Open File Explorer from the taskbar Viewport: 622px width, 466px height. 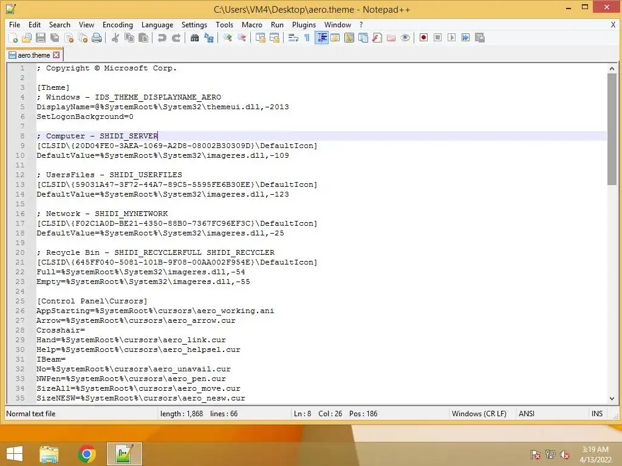[x=49, y=454]
